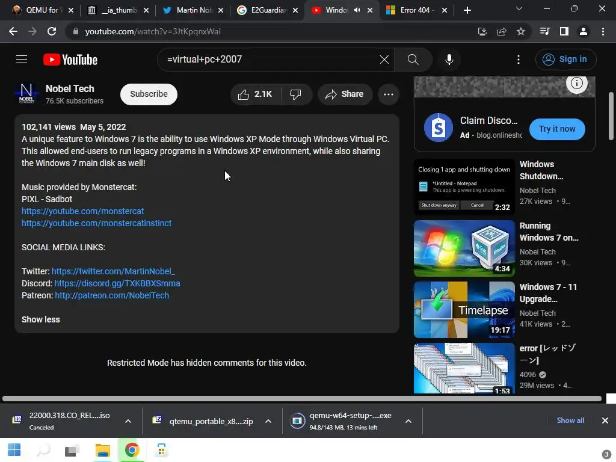This screenshot has width=616, height=462.
Task: Open the youtube.com/monstercat link
Action: [x=83, y=211]
